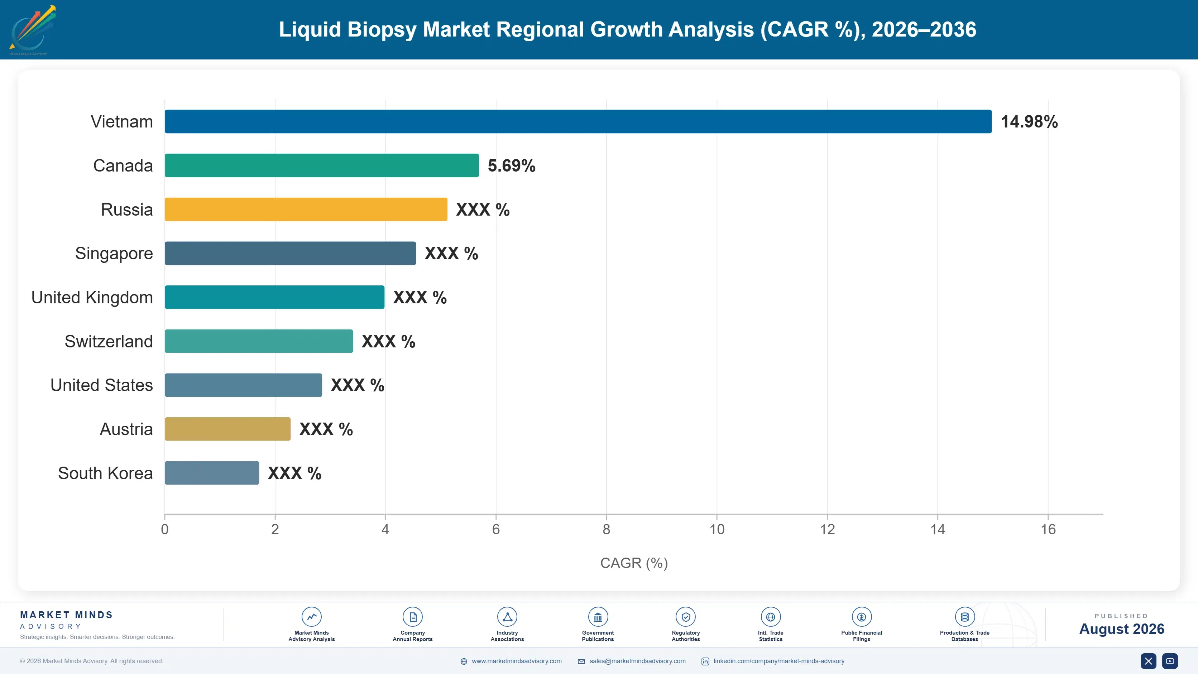Click the 5.69% value label

(512, 165)
